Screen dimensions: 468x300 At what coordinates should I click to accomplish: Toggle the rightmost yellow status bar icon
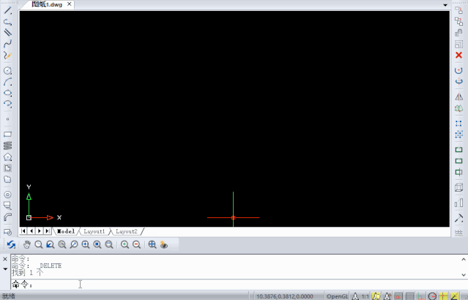coord(456,296)
